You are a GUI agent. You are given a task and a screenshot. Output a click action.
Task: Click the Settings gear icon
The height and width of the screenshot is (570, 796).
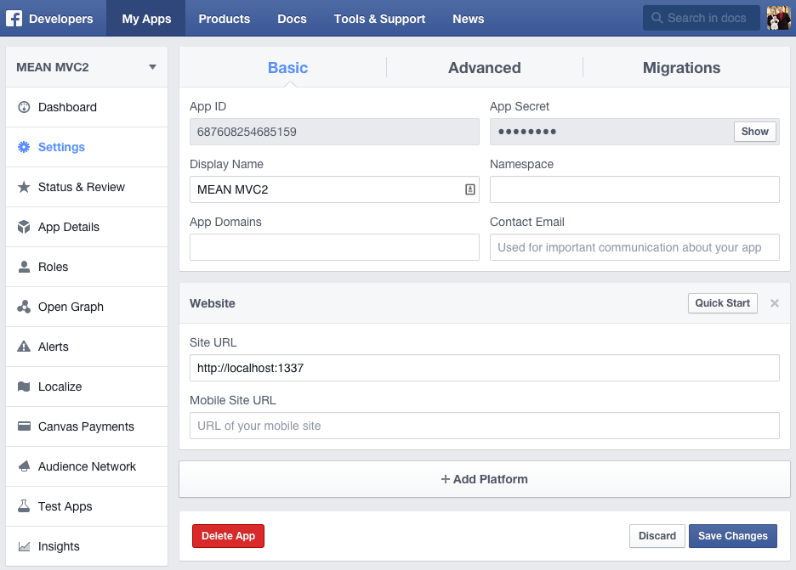pos(24,147)
